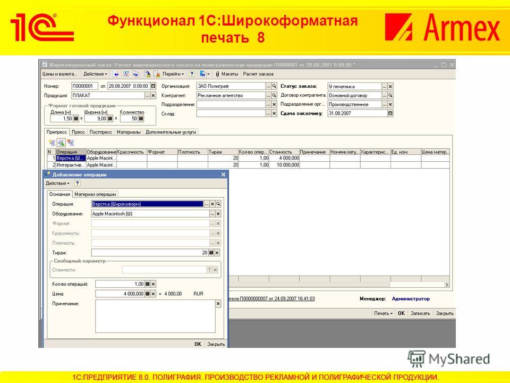Click the Примечание text area
The width and height of the screenshot is (510, 383).
click(155, 316)
